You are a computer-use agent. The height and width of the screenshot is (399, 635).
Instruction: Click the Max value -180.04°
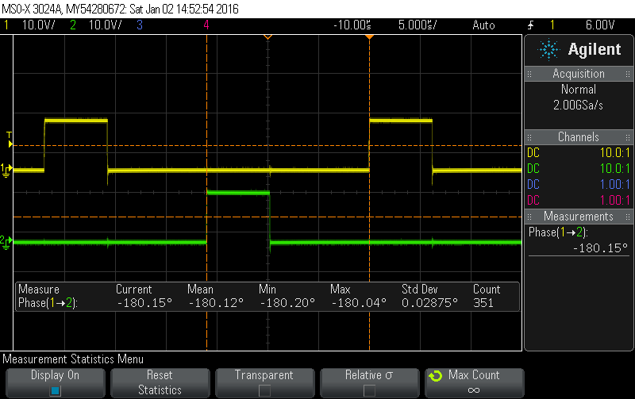click(x=359, y=303)
